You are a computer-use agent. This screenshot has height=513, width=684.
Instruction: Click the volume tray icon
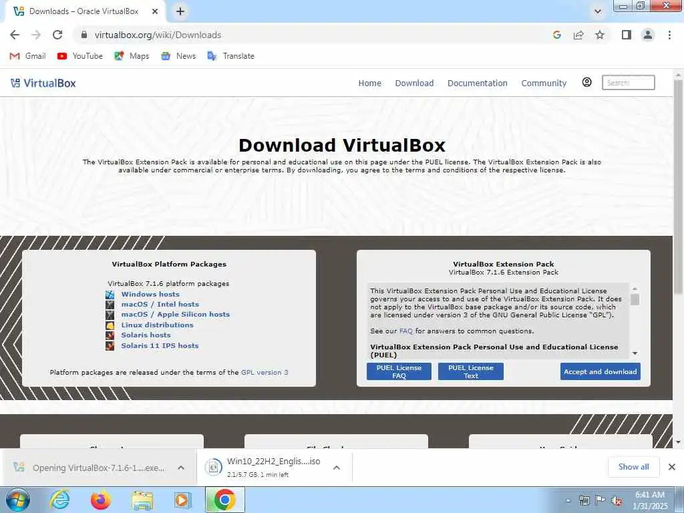click(x=617, y=501)
